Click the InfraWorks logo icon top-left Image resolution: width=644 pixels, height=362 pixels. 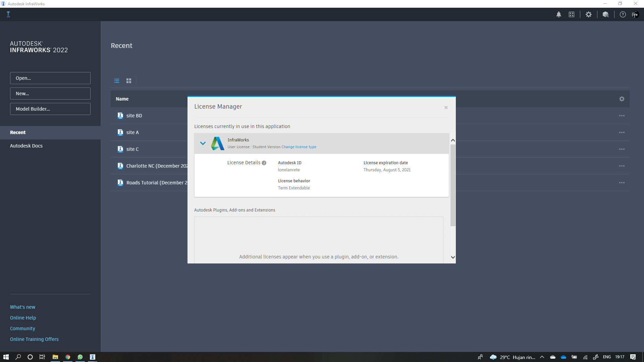point(8,14)
